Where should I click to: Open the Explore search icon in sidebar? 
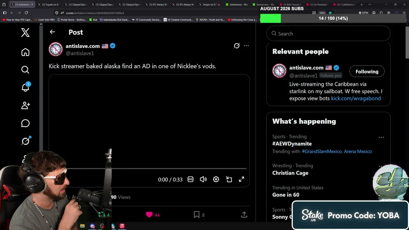pos(25,70)
